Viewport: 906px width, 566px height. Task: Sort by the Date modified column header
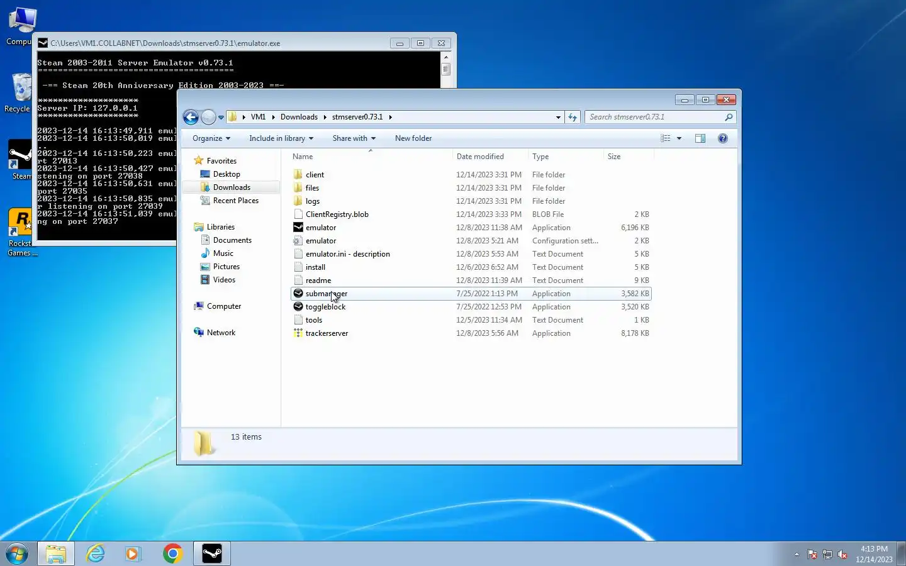point(490,157)
